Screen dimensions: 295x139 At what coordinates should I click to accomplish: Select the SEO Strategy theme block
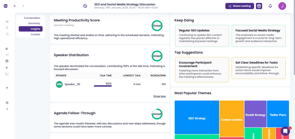tap(197, 118)
